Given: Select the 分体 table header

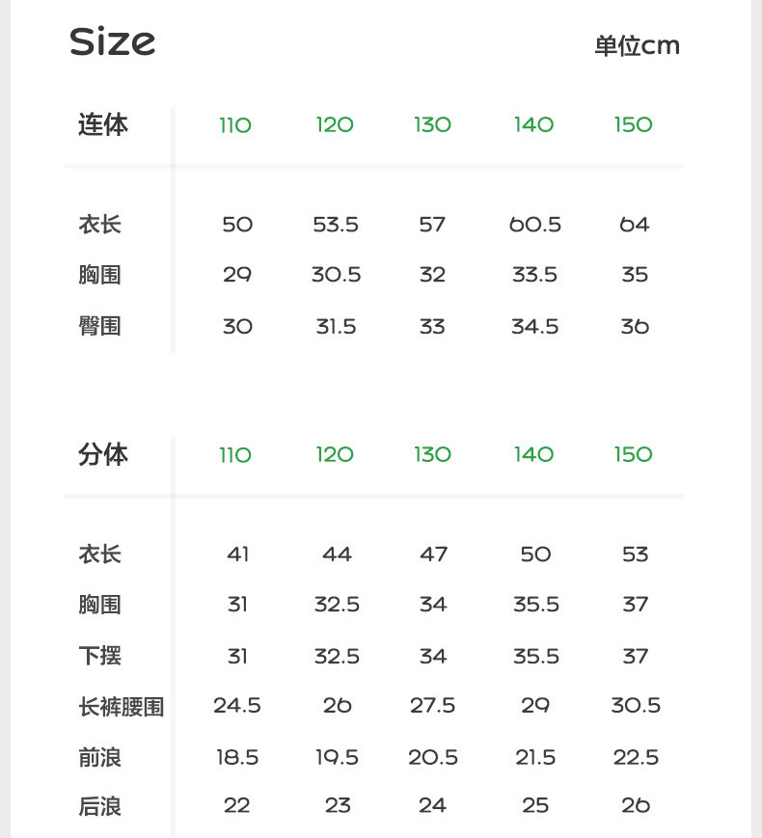Looking at the screenshot, I should pos(102,455).
